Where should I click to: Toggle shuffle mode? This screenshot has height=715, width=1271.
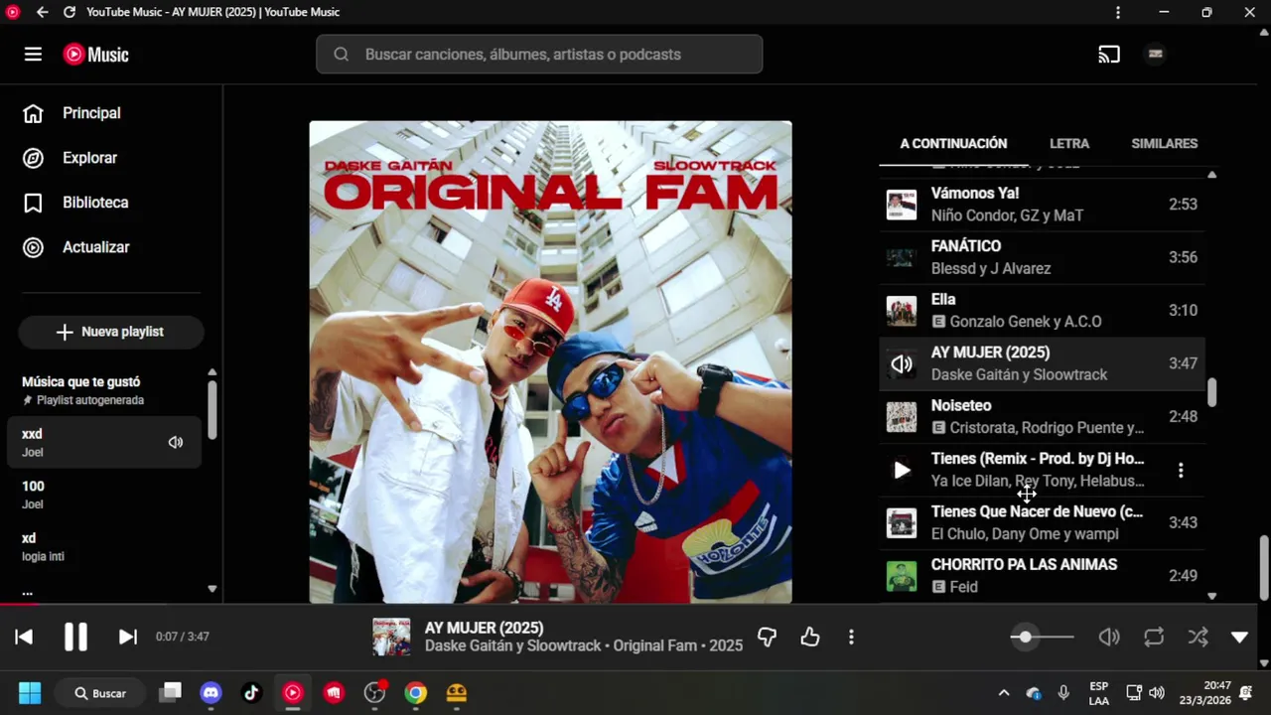click(x=1199, y=637)
